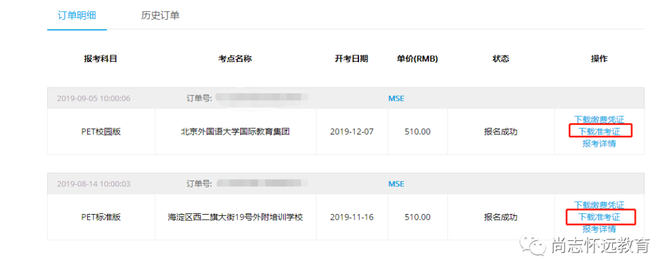Click the MSE link in the 2019-08-14 order
Screen dimensions: 672x275
click(x=396, y=184)
